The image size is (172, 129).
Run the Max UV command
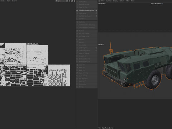(87, 31)
